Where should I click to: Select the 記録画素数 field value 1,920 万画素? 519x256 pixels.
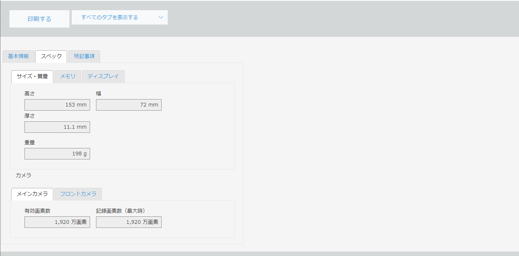(x=129, y=222)
